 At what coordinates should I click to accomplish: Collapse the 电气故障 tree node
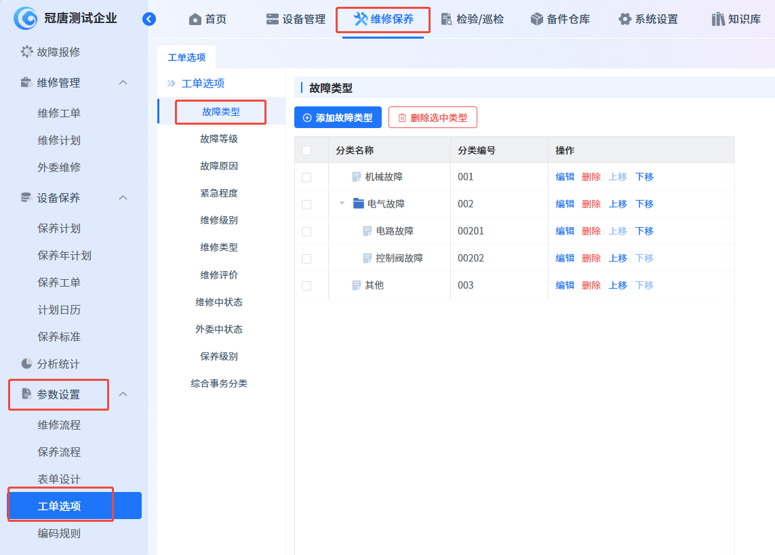pyautogui.click(x=342, y=203)
